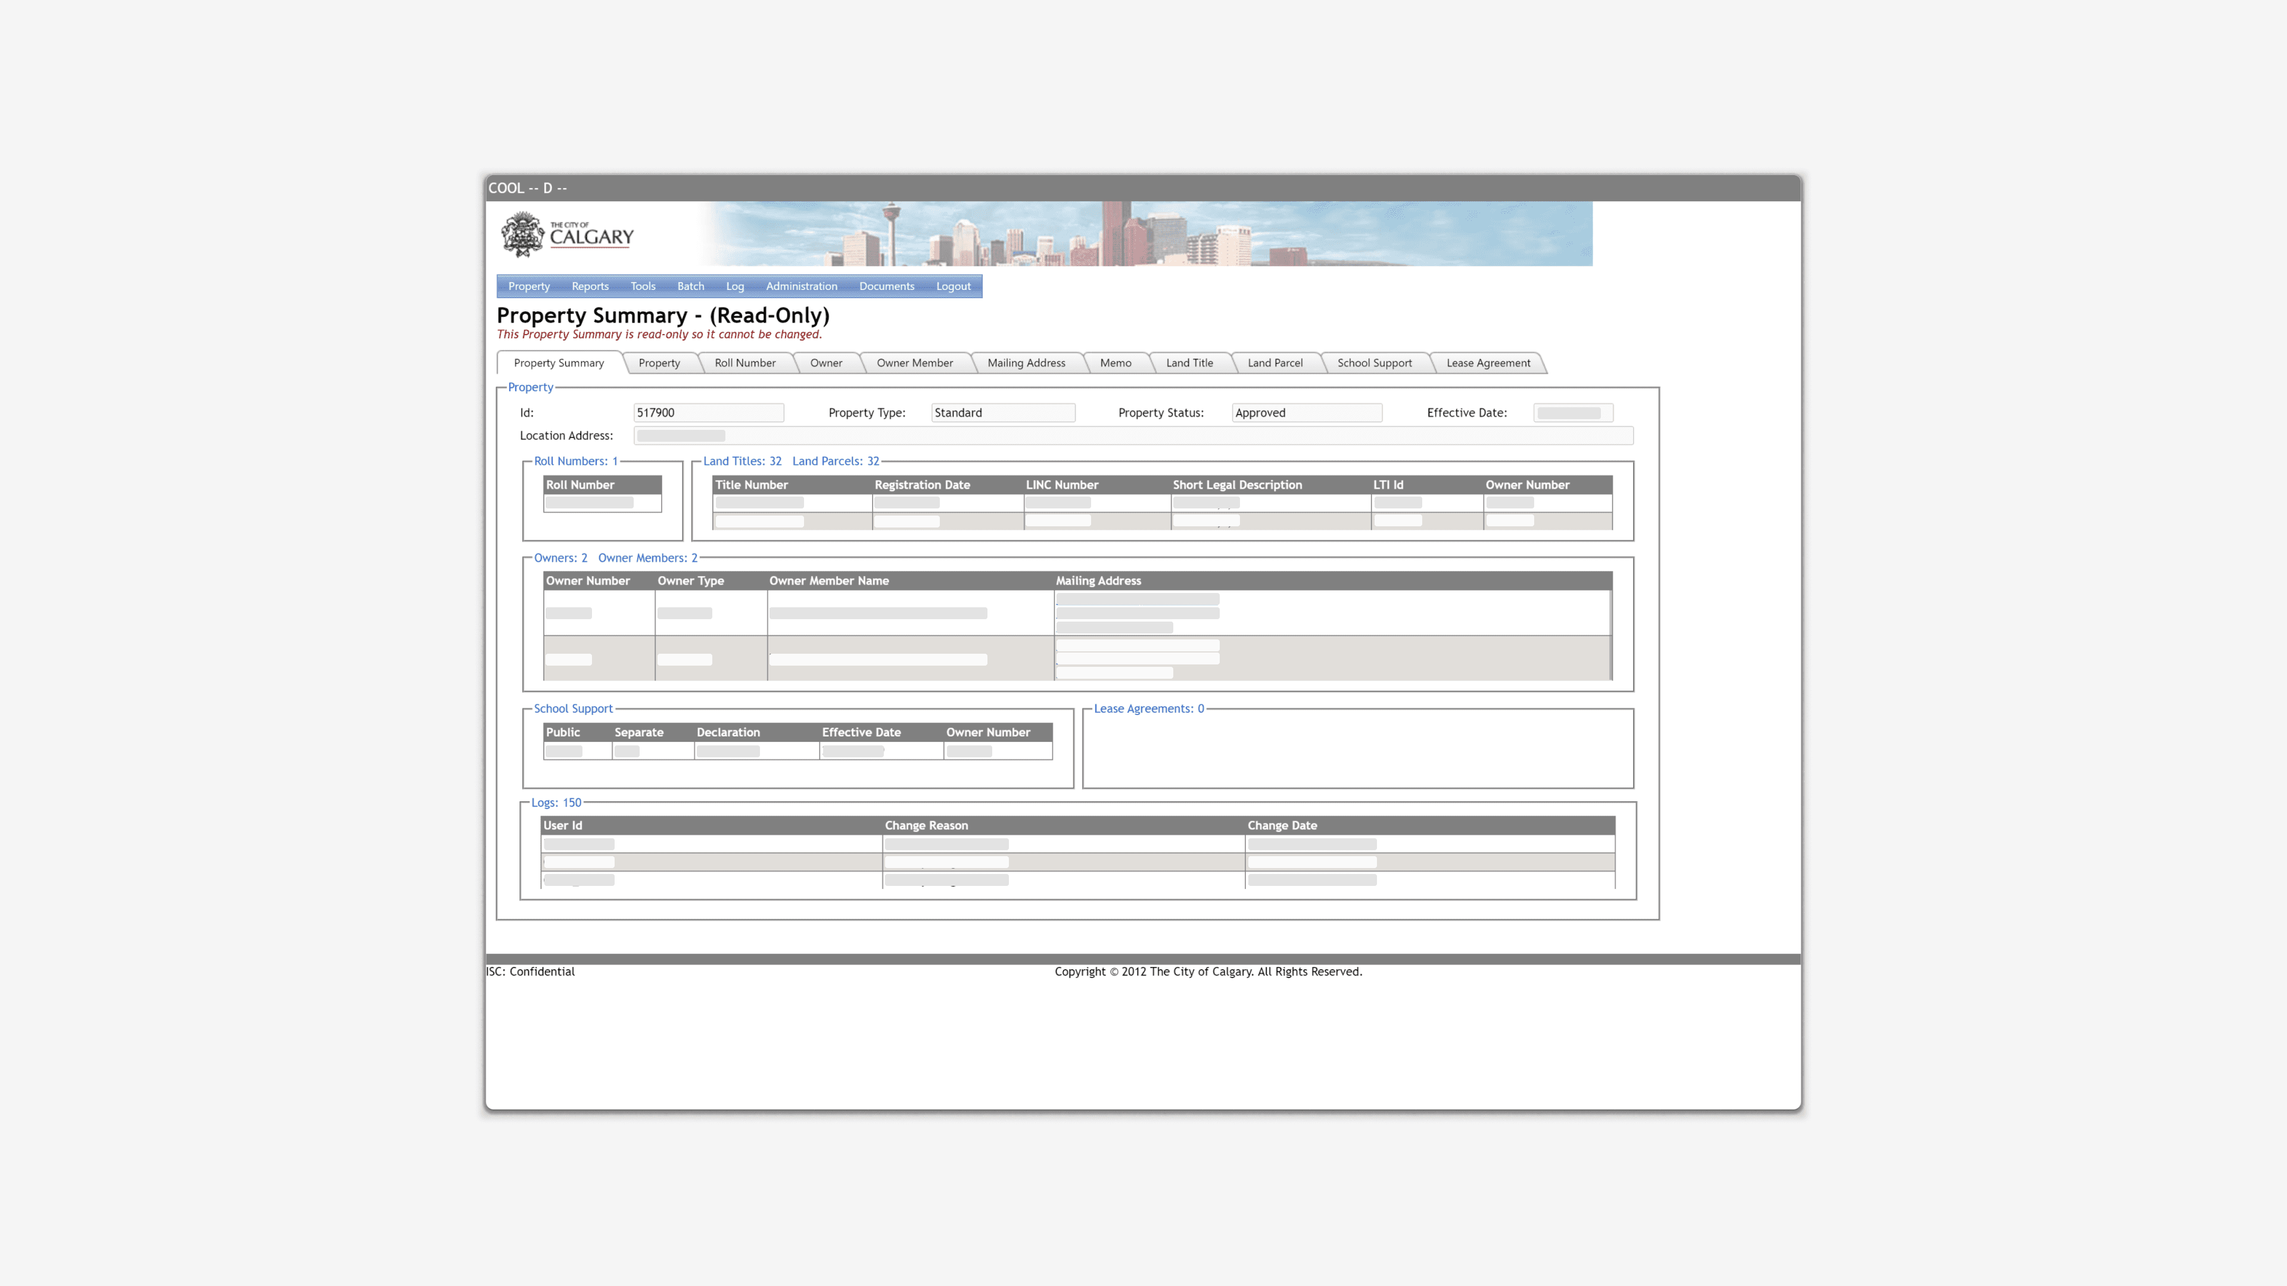Open the Tools menu

[x=642, y=286]
